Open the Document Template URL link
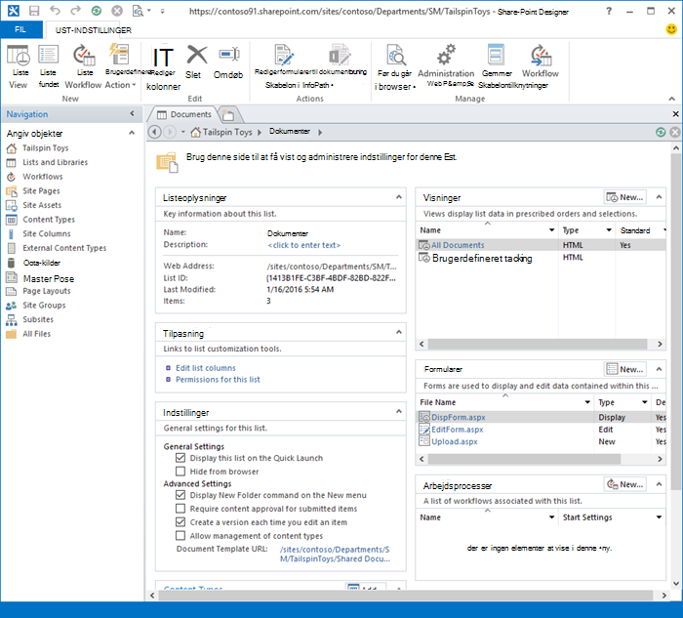Screen dimensions: 683x618 coord(335,554)
